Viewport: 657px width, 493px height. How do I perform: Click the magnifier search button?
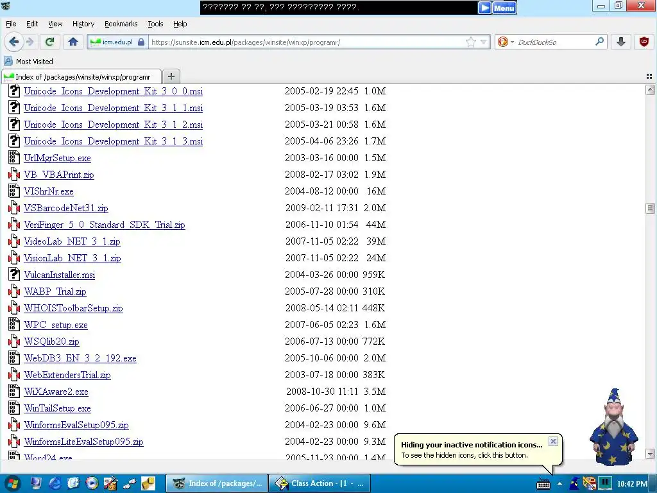tap(600, 42)
